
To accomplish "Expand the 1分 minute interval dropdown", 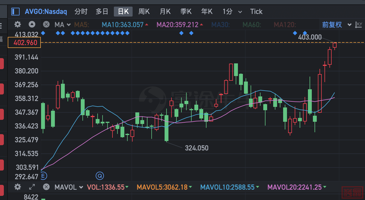I will pos(240,12).
